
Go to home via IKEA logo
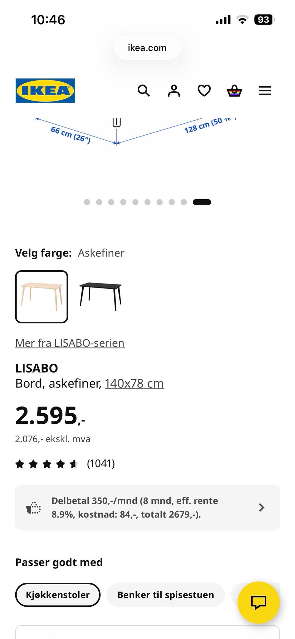click(x=45, y=91)
